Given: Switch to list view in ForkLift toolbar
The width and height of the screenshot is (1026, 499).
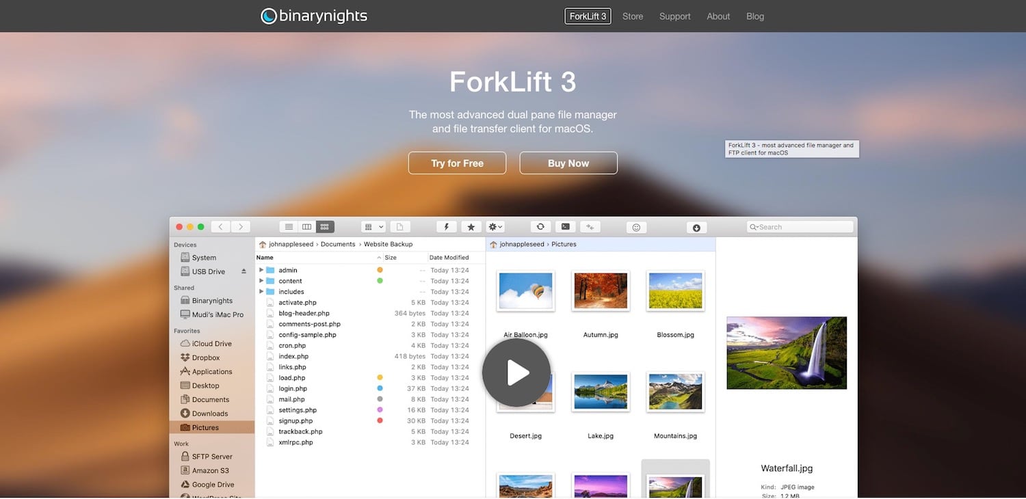Looking at the screenshot, I should (x=289, y=227).
